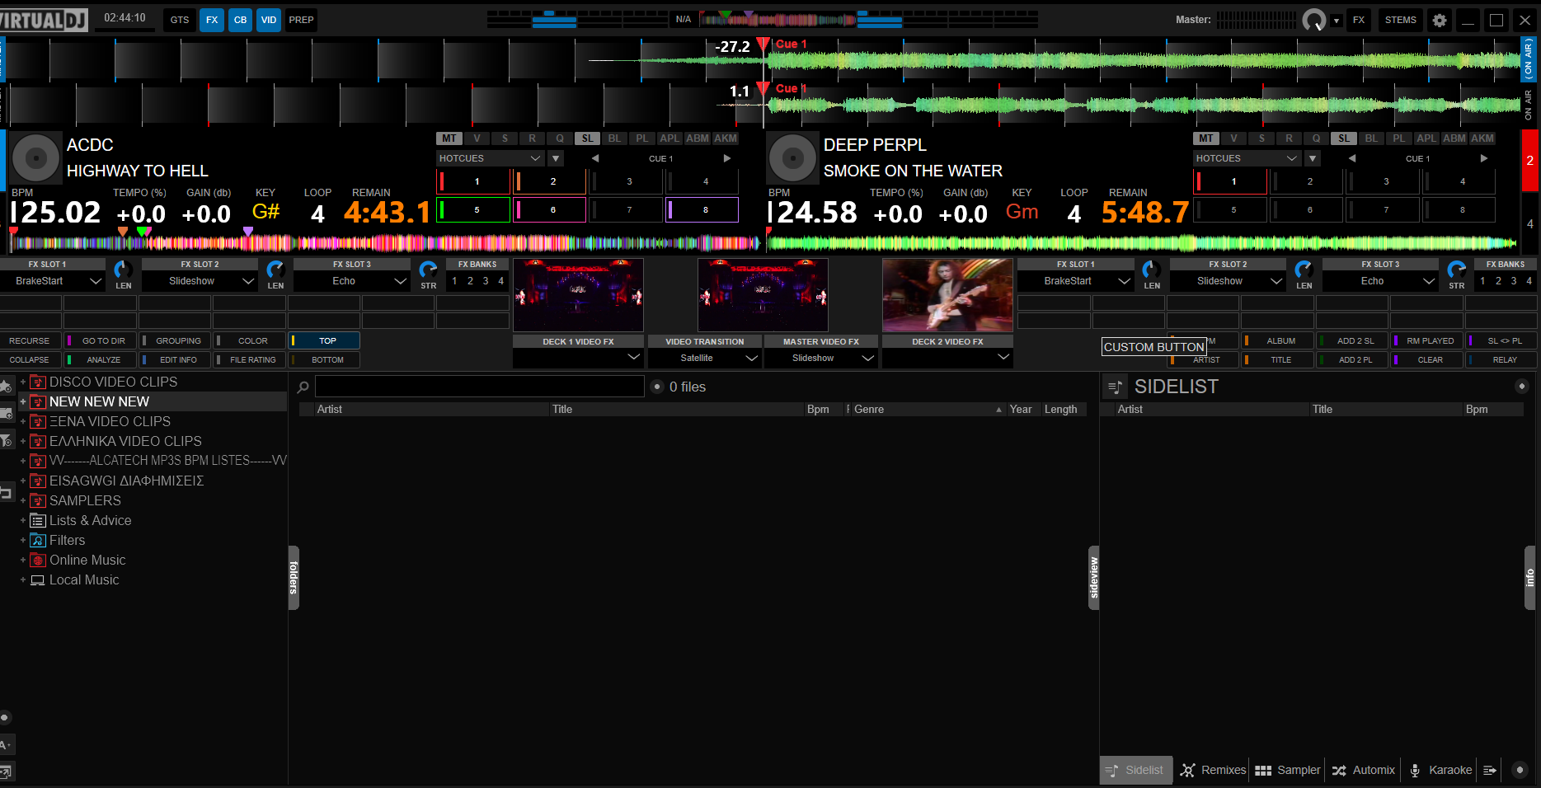The image size is (1541, 788).
Task: Open the settings gear icon
Action: pos(1440,21)
